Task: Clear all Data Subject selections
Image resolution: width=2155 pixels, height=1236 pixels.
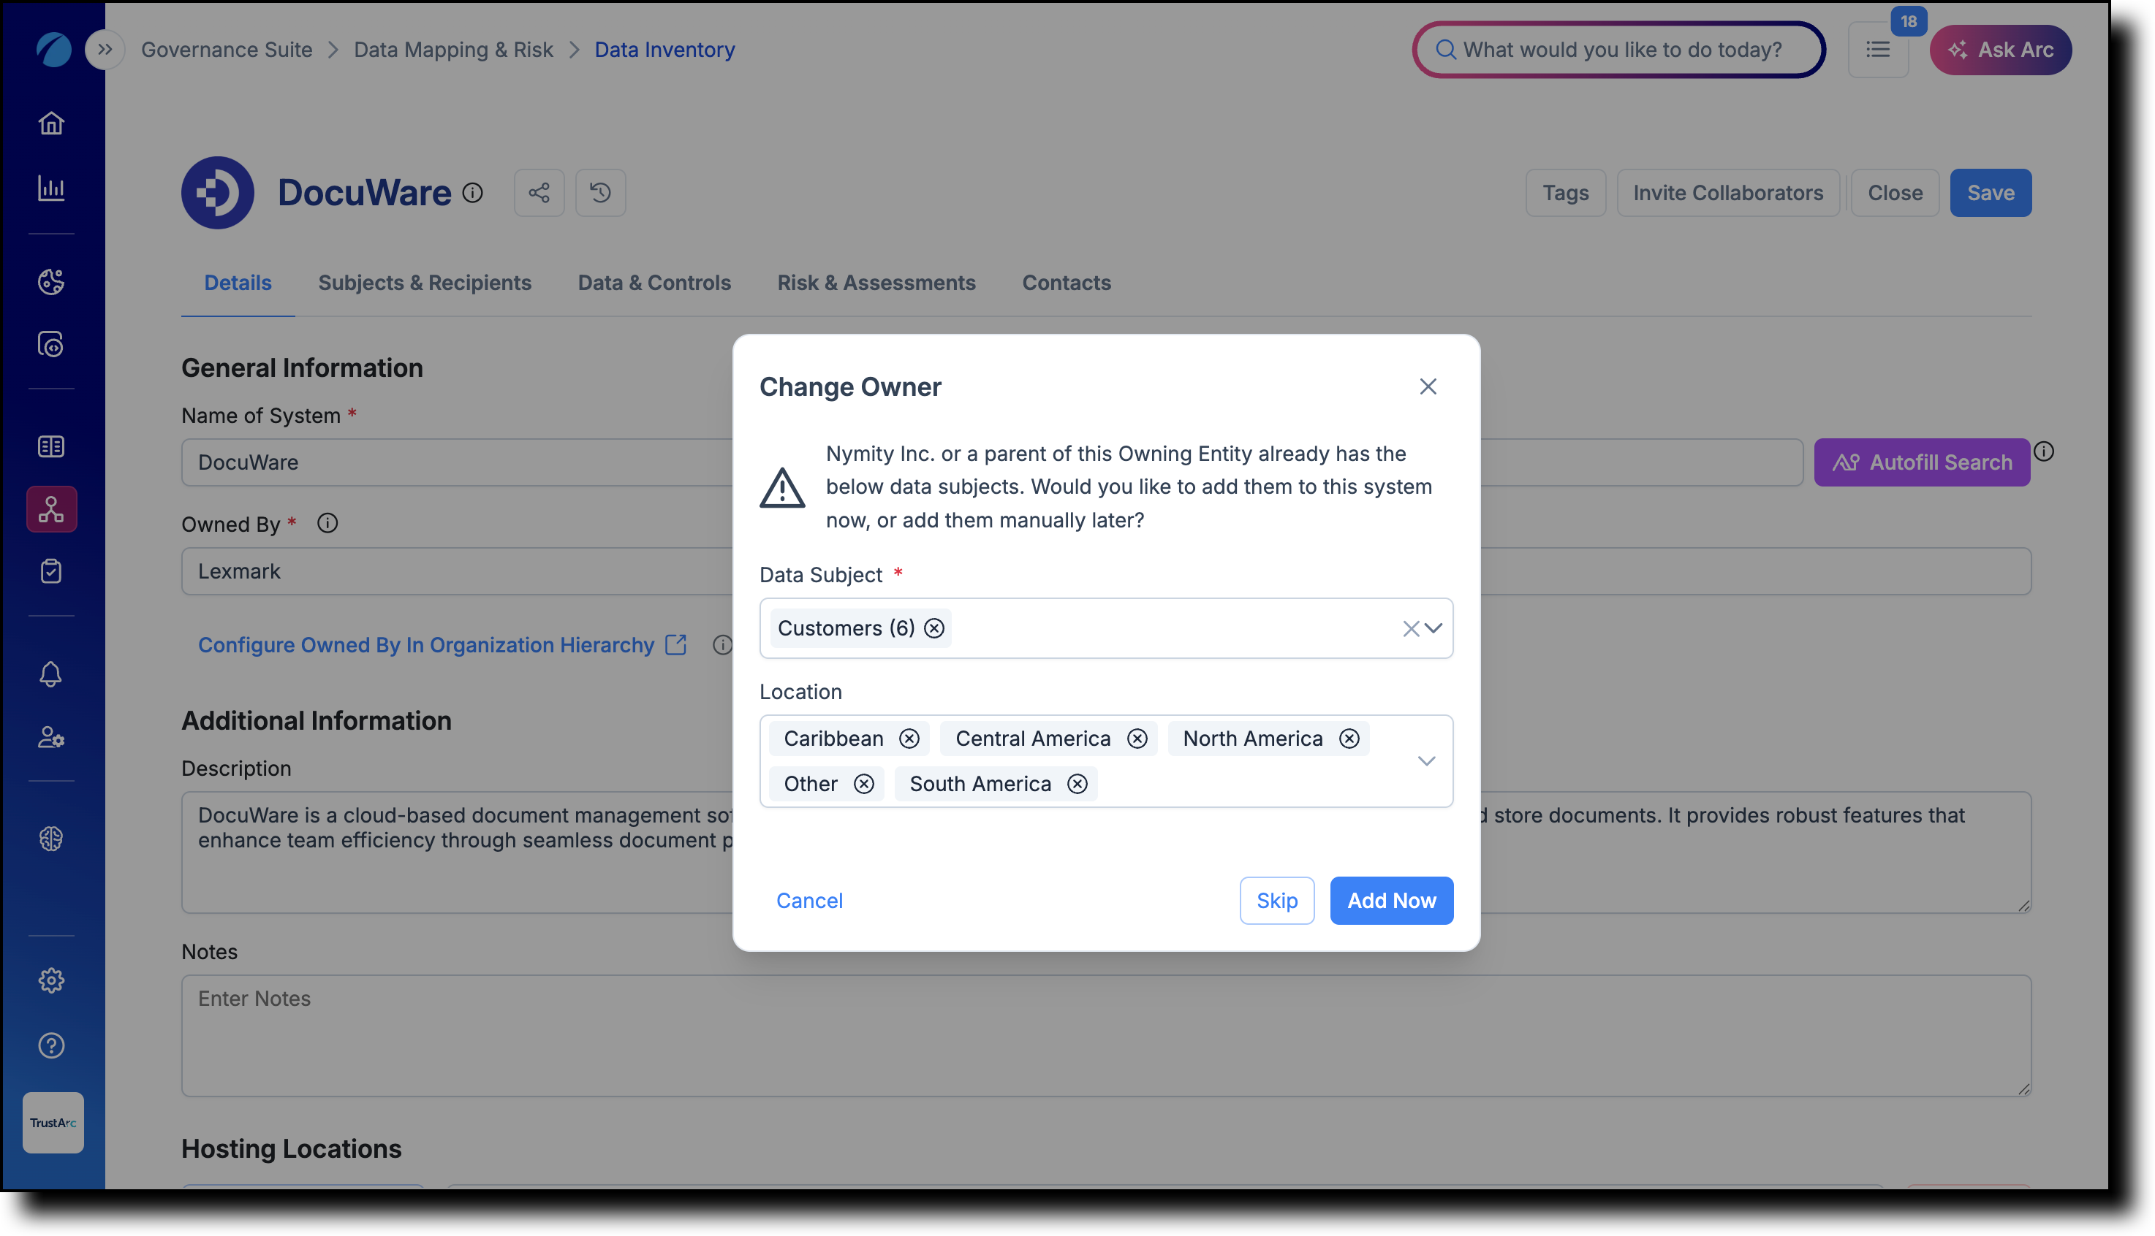Action: click(1410, 628)
